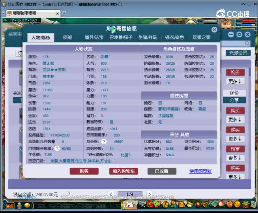
Task: Switch to the 技能 tab
Action: point(67,37)
